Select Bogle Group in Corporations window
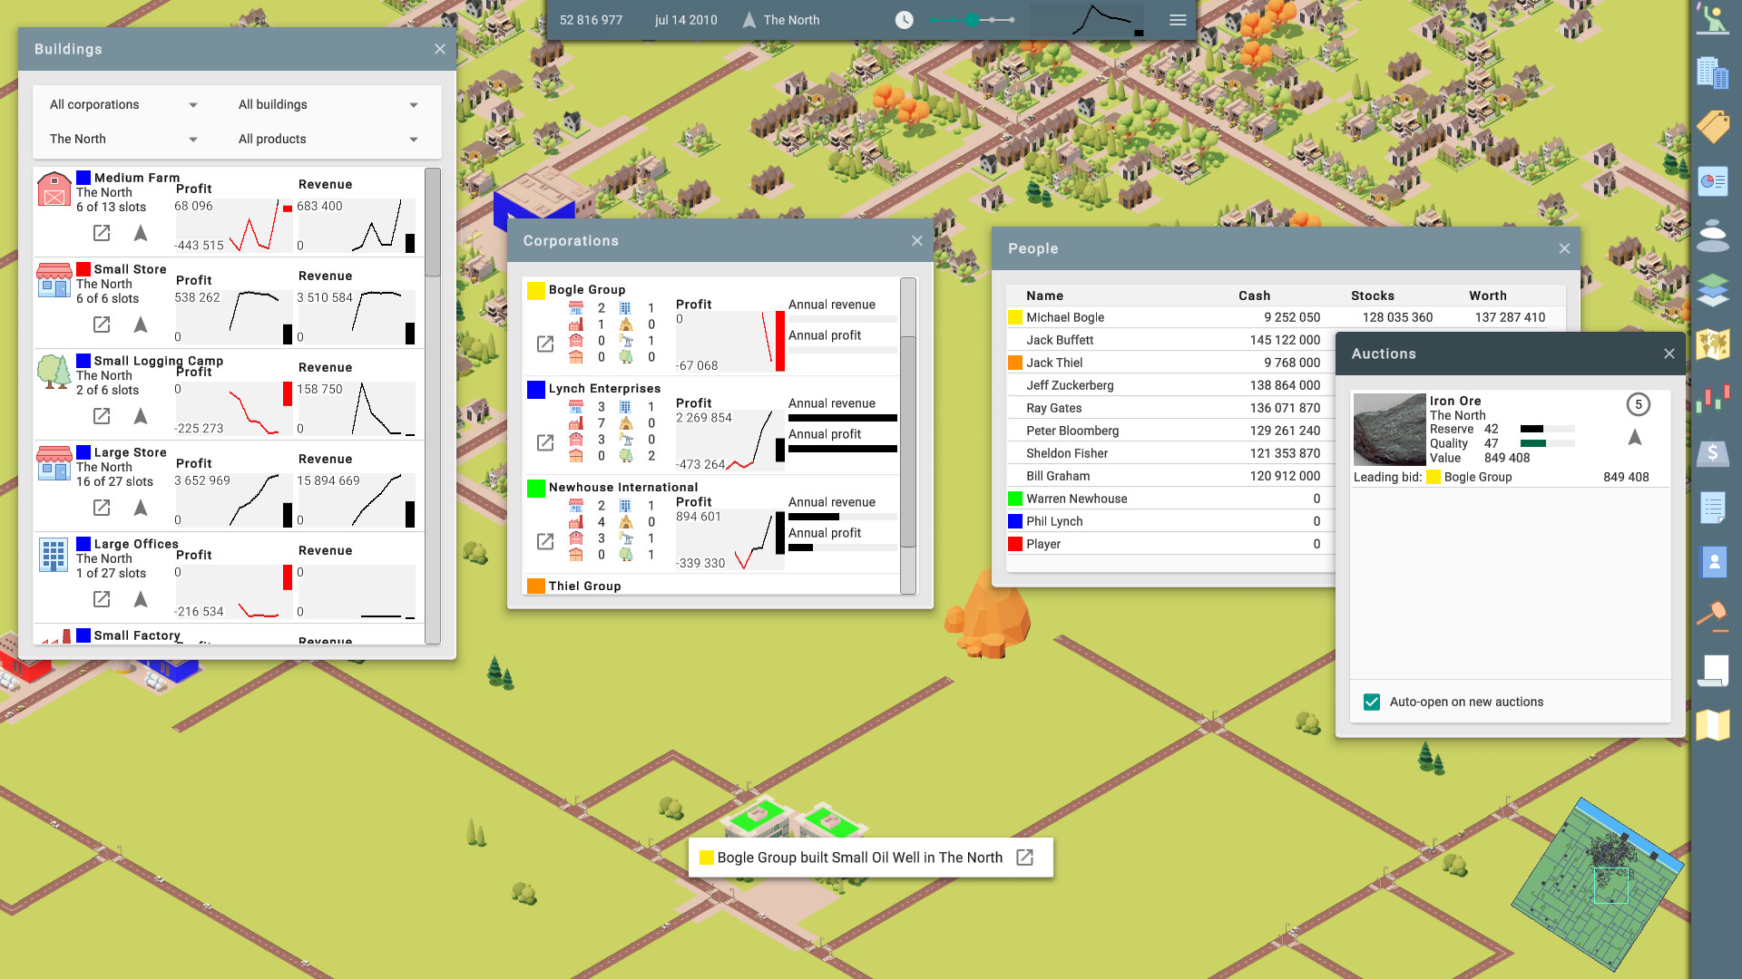 tap(587, 289)
